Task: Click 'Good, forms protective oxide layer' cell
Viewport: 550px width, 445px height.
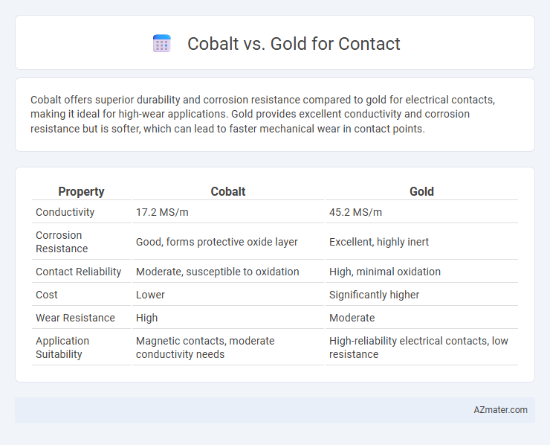Action: (228, 242)
